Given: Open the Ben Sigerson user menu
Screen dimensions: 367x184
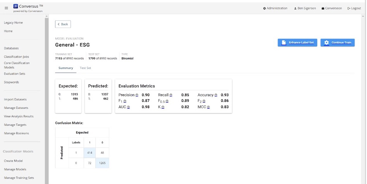Looking at the screenshot, I should click(x=305, y=8).
